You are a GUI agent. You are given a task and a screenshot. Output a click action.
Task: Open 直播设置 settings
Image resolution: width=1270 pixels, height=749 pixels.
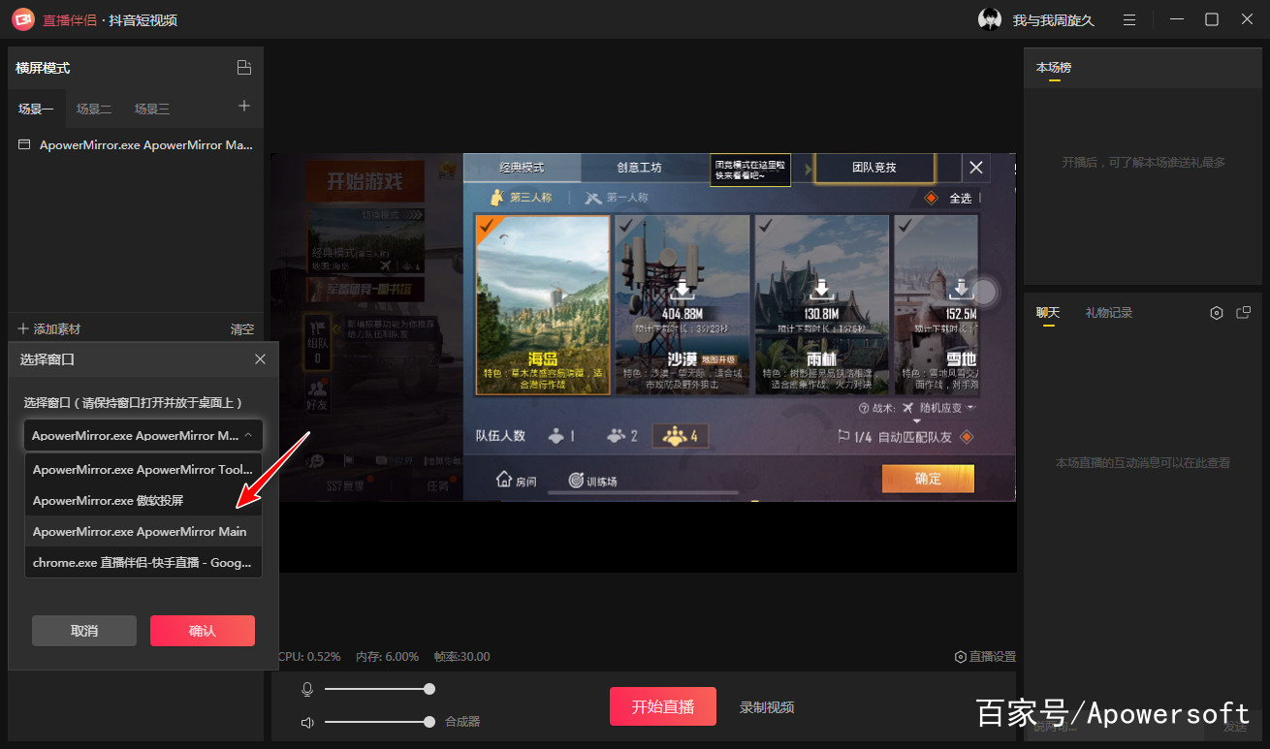985,656
